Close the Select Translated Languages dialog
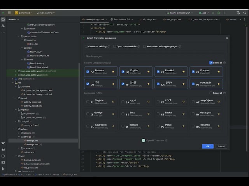 pyautogui.click(x=227, y=38)
